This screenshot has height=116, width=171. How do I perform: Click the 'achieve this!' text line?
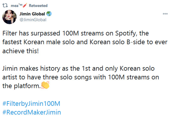(x=21, y=51)
